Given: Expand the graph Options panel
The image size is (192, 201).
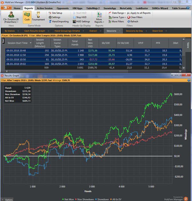Looking at the screenshot, I should [7, 200].
